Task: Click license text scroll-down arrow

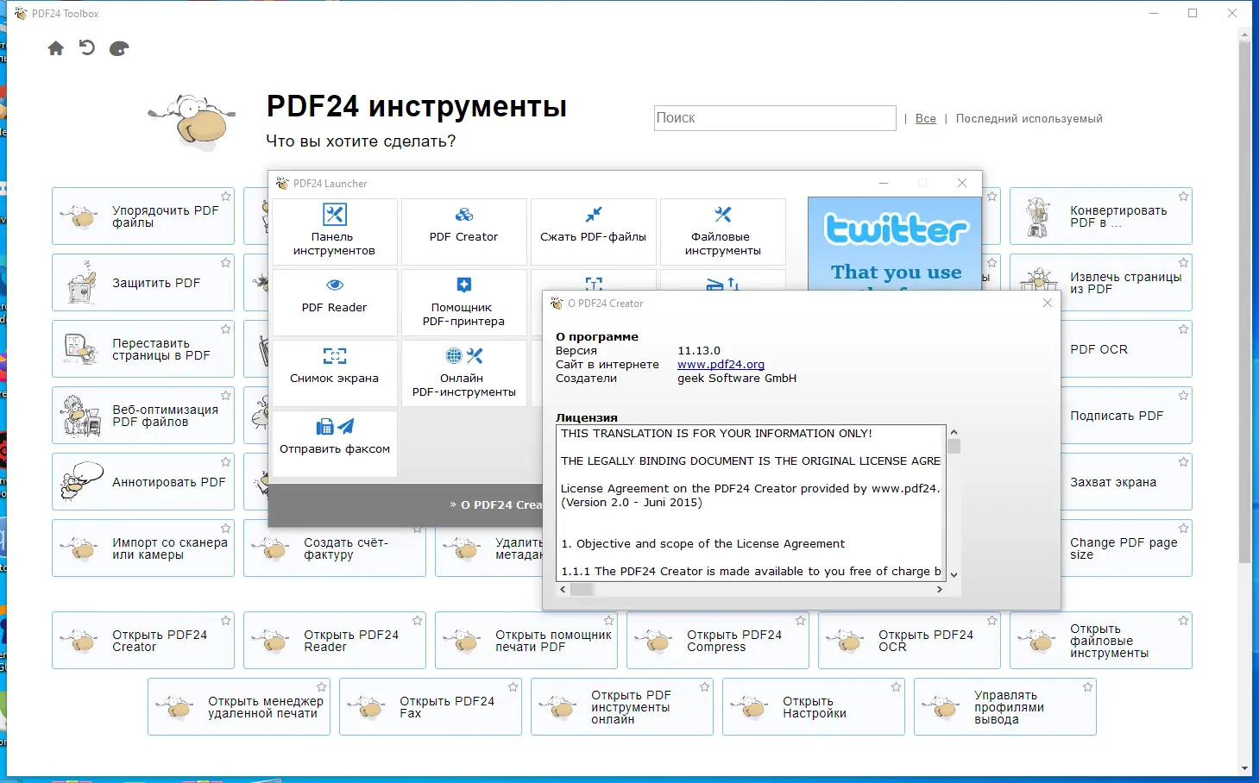Action: tap(954, 574)
